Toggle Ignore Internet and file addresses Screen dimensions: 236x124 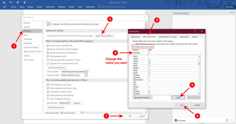click(48, 53)
